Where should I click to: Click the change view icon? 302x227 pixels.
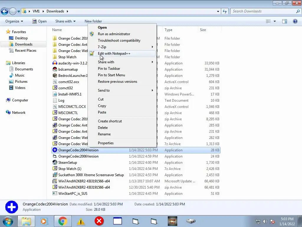[268, 21]
